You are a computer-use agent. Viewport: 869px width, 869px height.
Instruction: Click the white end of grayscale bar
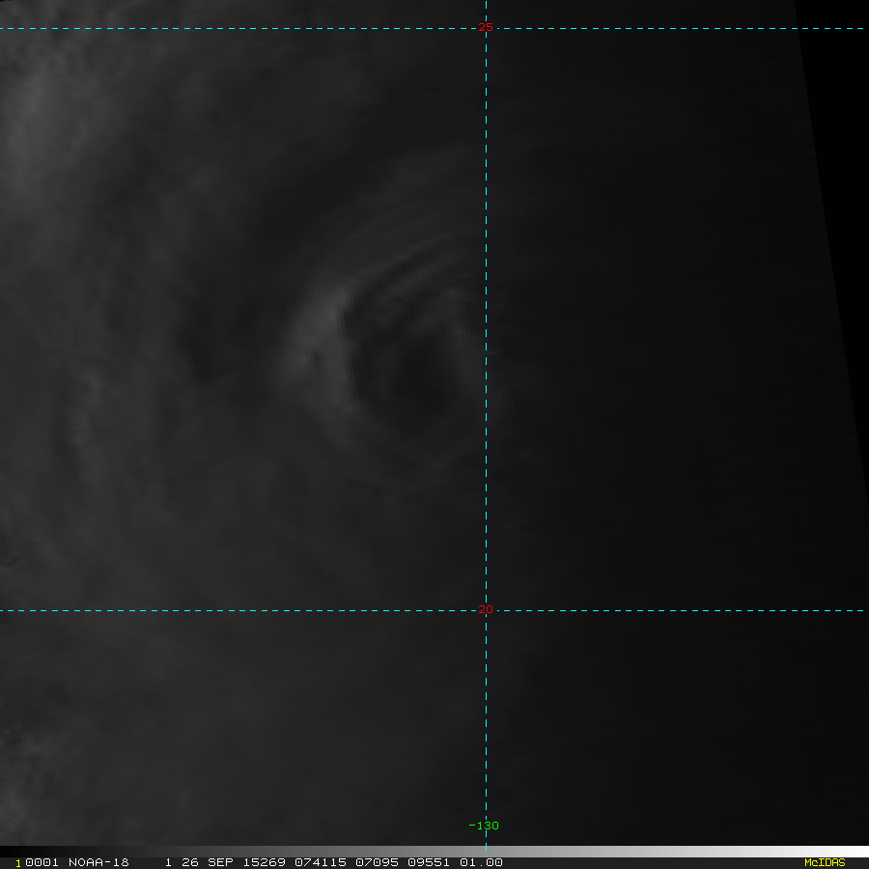click(x=850, y=852)
